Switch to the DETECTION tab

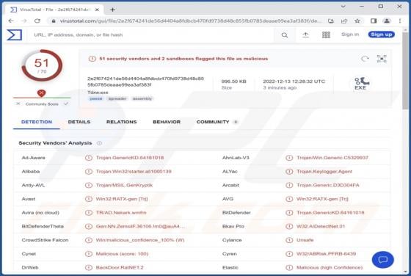37,122
